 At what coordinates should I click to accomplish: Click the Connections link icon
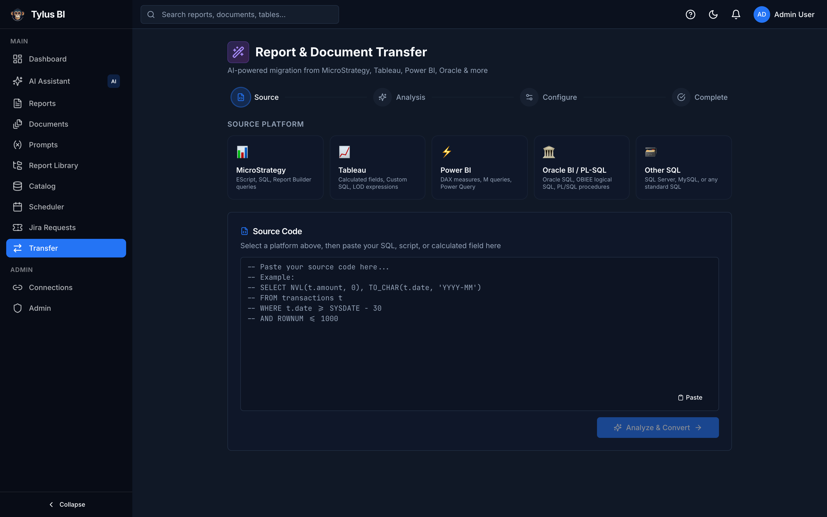point(17,287)
